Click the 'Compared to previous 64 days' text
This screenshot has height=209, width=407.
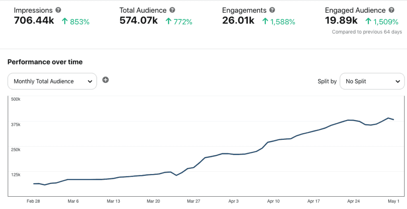coord(367,32)
